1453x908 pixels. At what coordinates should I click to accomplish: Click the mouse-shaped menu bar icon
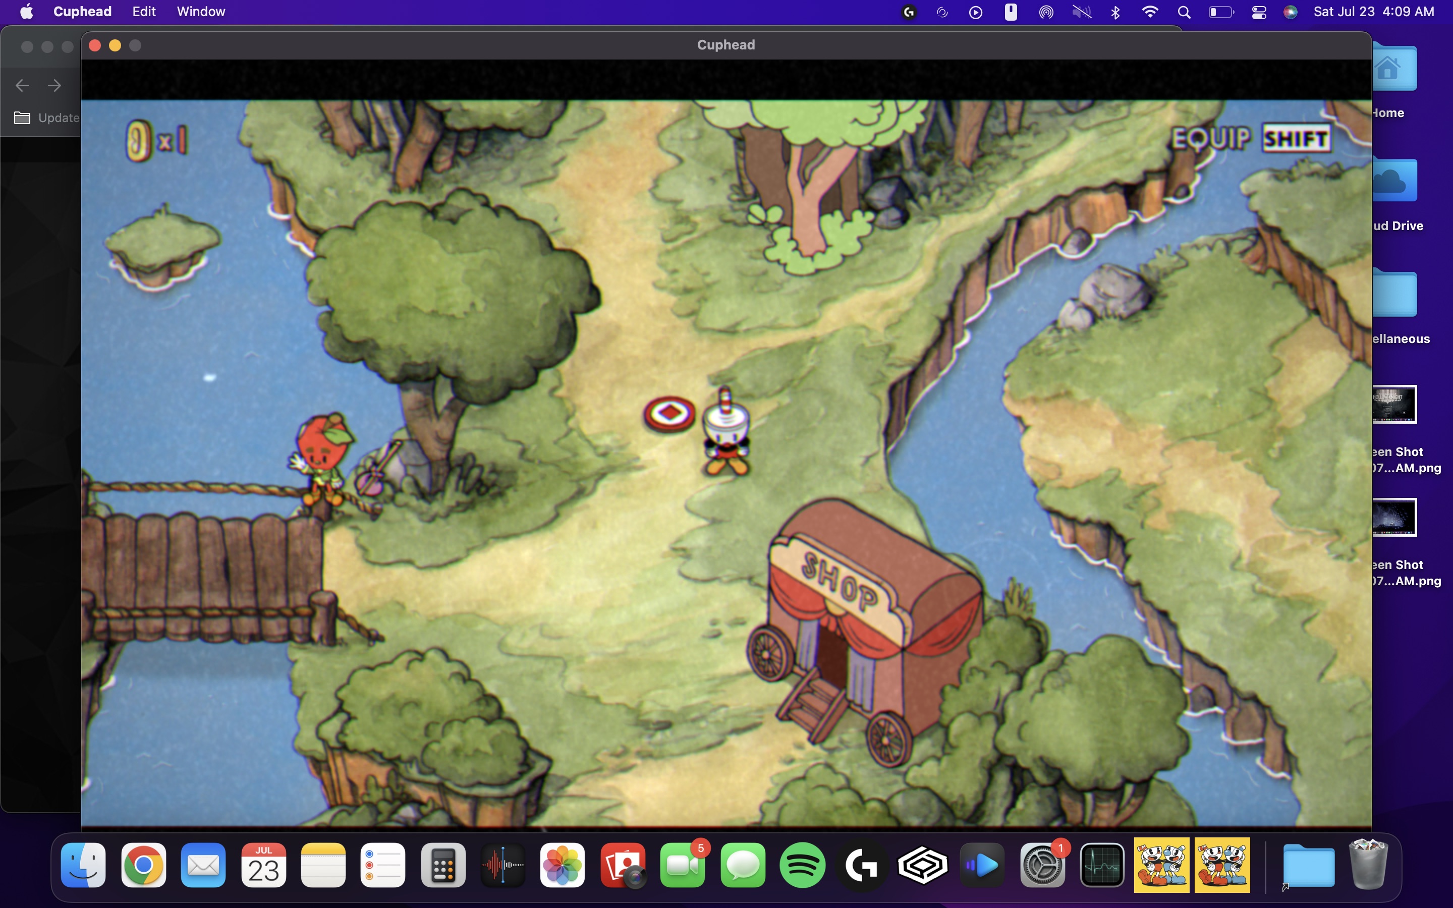[1011, 12]
